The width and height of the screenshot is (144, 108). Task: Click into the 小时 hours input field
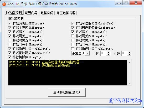click(104, 53)
